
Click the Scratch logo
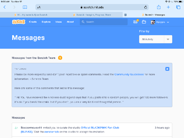[19, 22]
